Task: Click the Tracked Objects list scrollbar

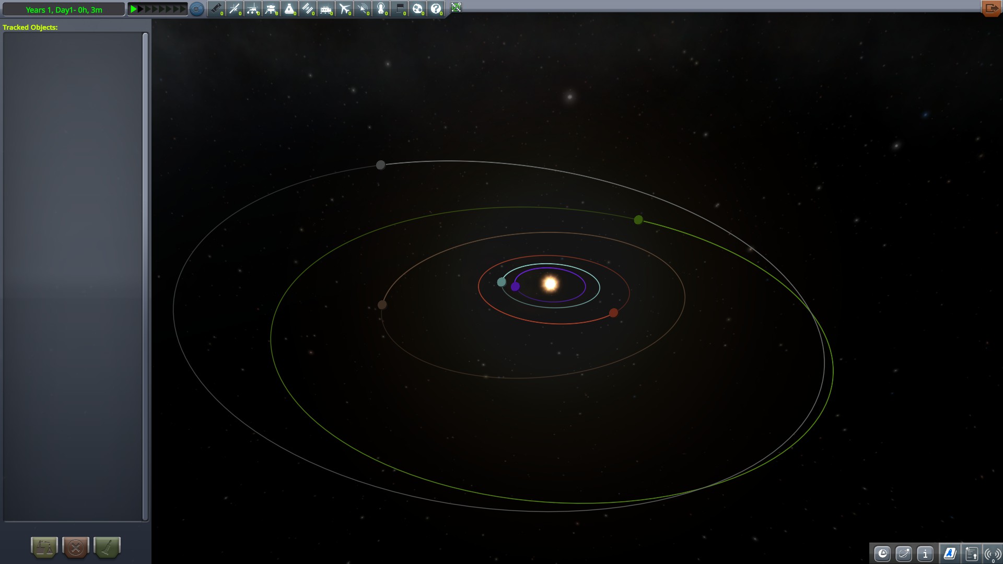Action: tap(145, 277)
